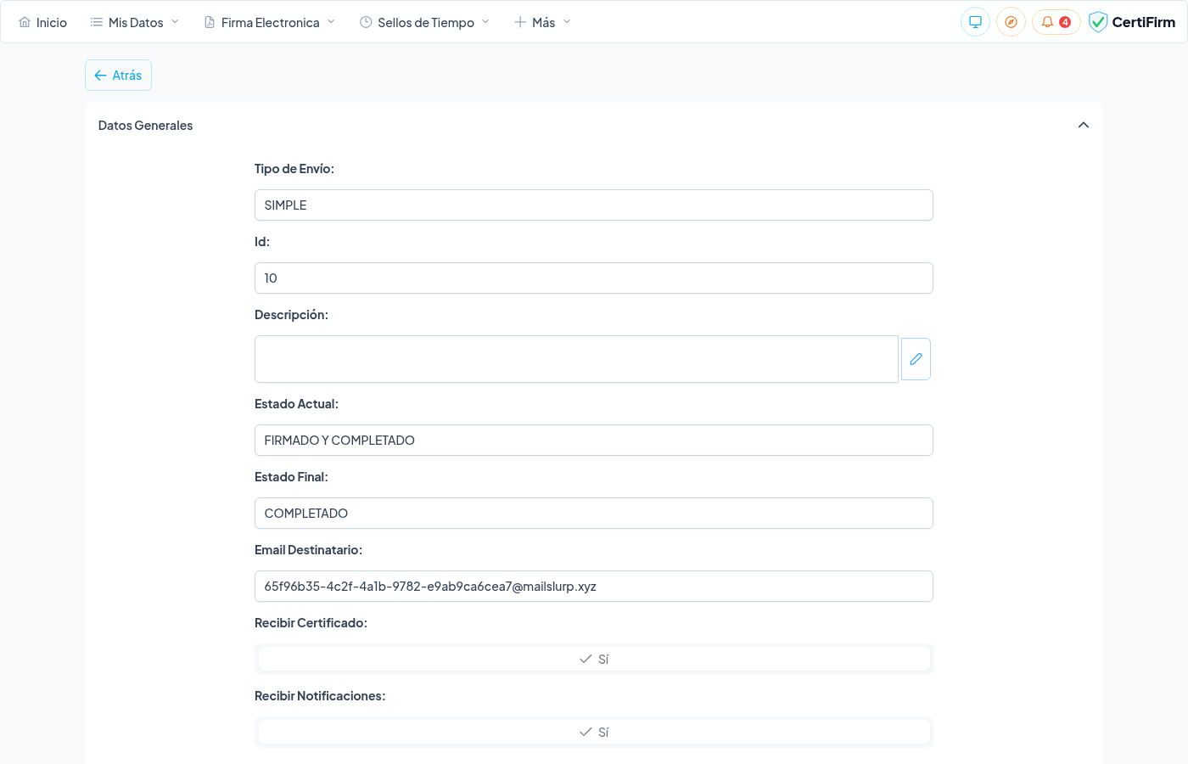1188x764 pixels.
Task: Toggle the Recibir Certificado Sí option
Action: click(x=594, y=660)
